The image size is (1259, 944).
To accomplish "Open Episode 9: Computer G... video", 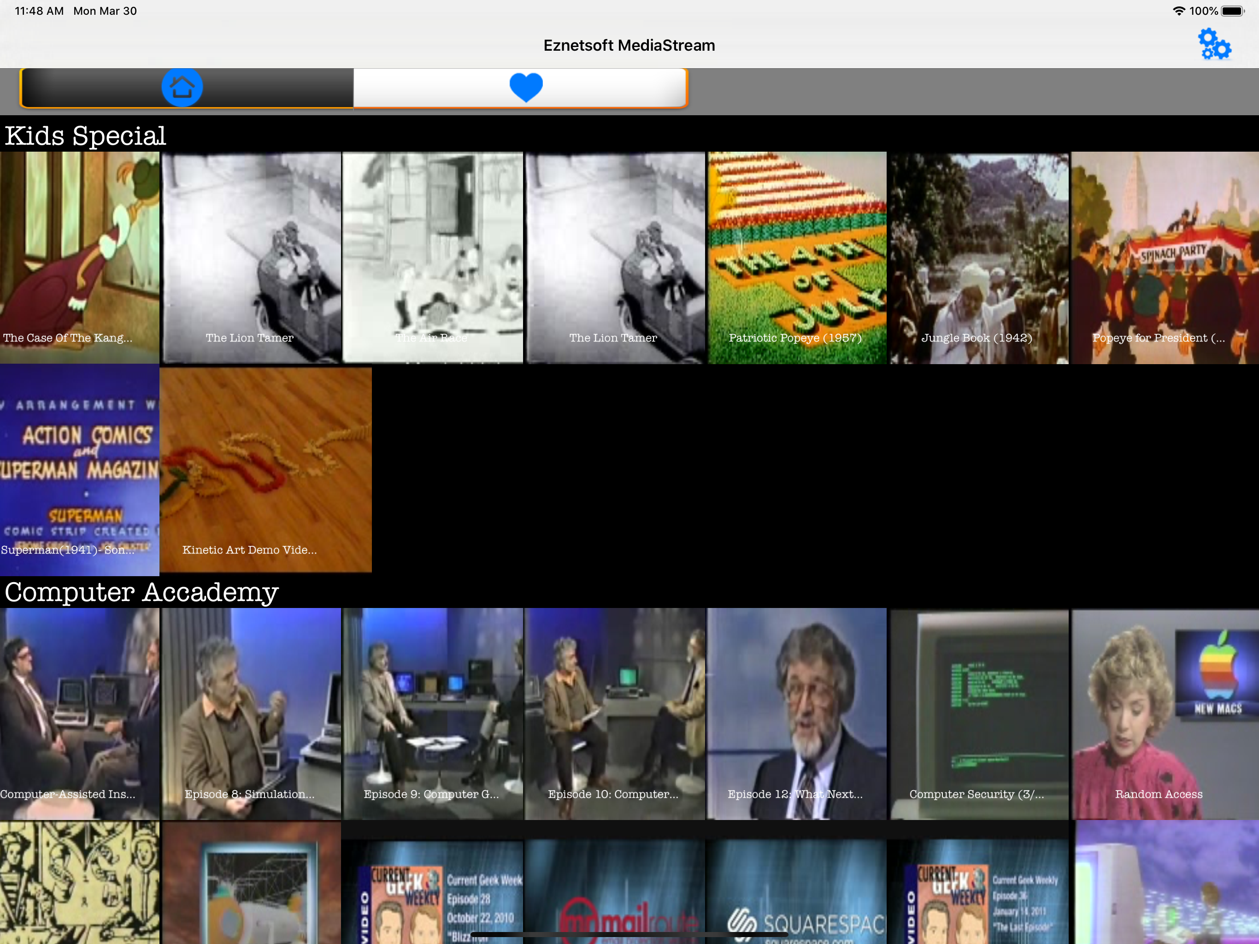I will tap(433, 714).
